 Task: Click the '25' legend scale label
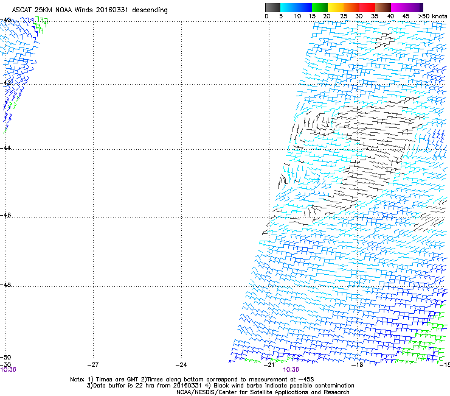click(344, 16)
